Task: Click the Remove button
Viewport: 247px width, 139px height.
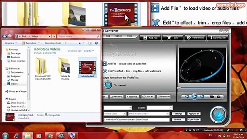Action: coord(132,97)
